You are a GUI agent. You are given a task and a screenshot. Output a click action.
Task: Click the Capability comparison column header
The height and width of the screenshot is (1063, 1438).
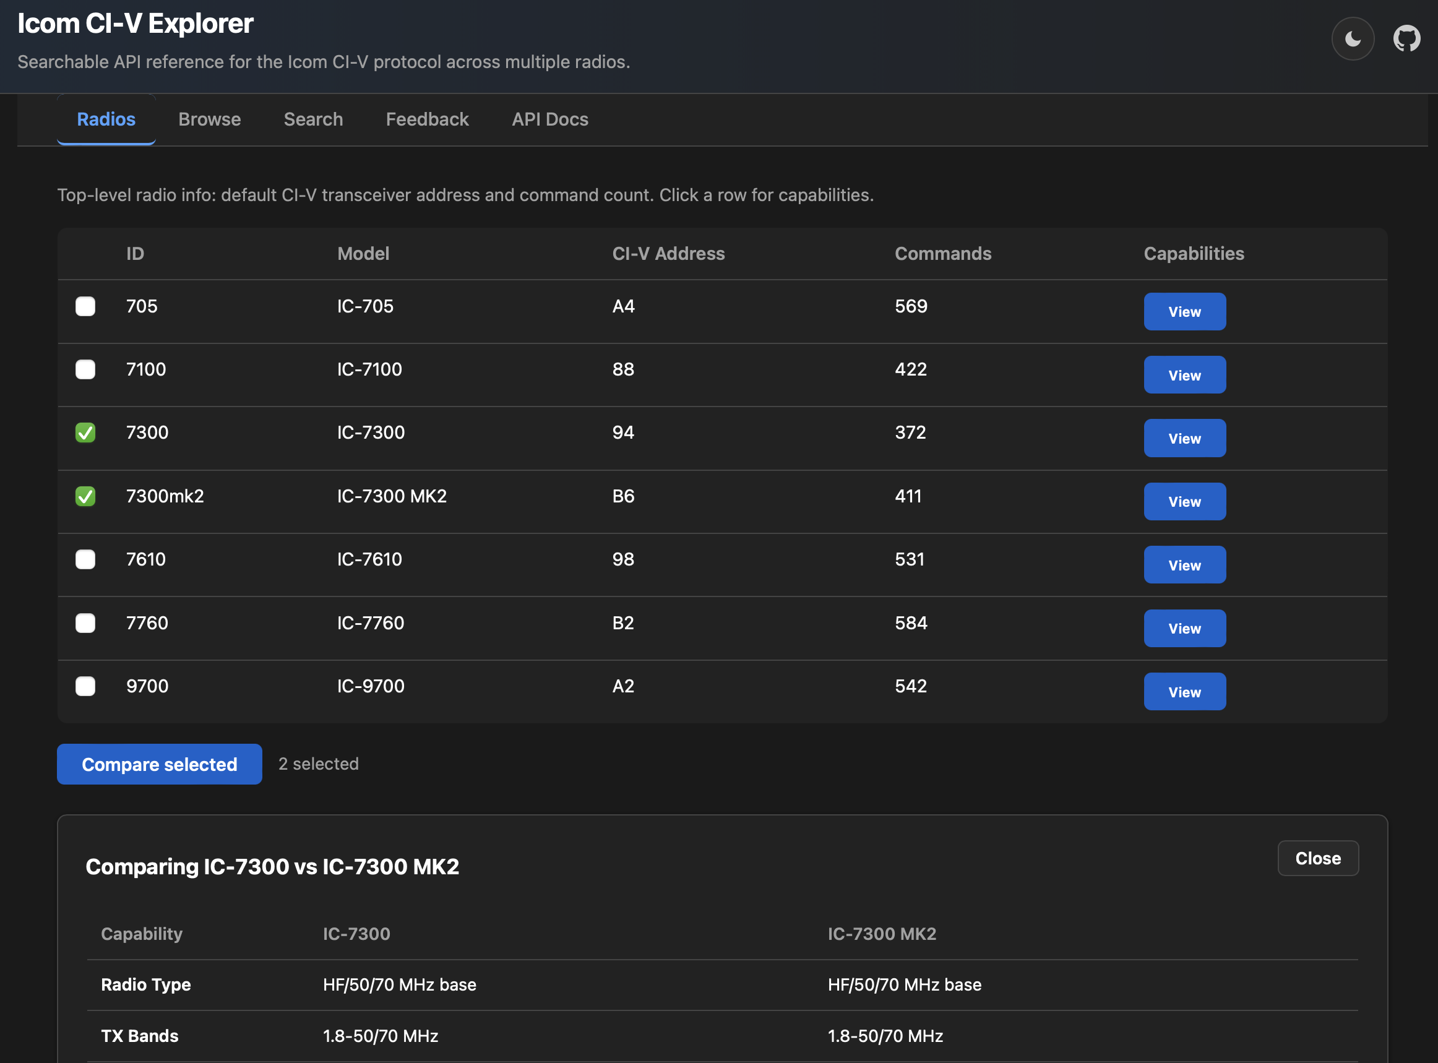point(142,934)
